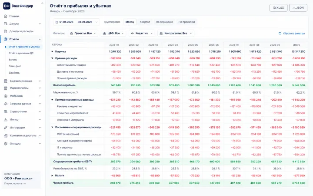Select the Квартал grouping tab
Screen dimensions: 313x196
pos(145,22)
